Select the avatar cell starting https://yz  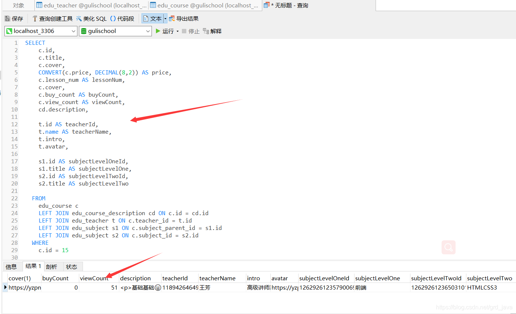click(x=284, y=287)
